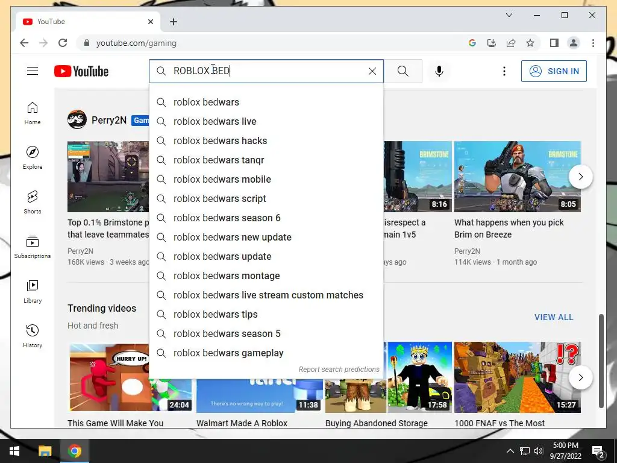The height and width of the screenshot is (463, 617).
Task: Click Report search predictions link
Action: (x=339, y=370)
